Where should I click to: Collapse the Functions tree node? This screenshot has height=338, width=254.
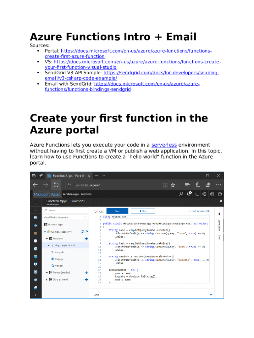click(x=47, y=238)
